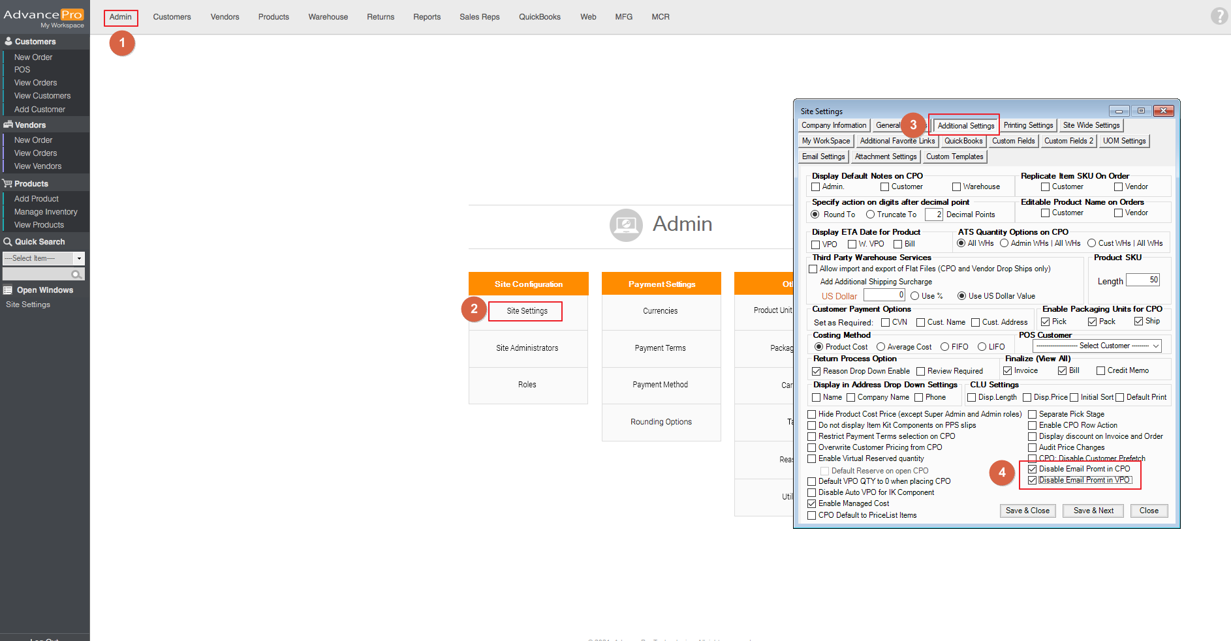Click the Save & Next button

[x=1093, y=511]
